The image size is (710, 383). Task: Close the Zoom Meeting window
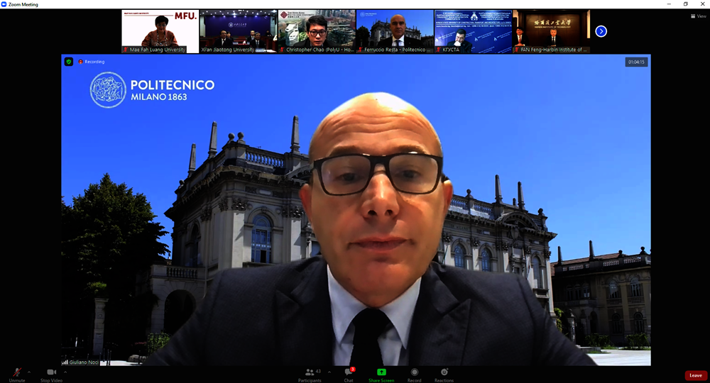coord(702,4)
